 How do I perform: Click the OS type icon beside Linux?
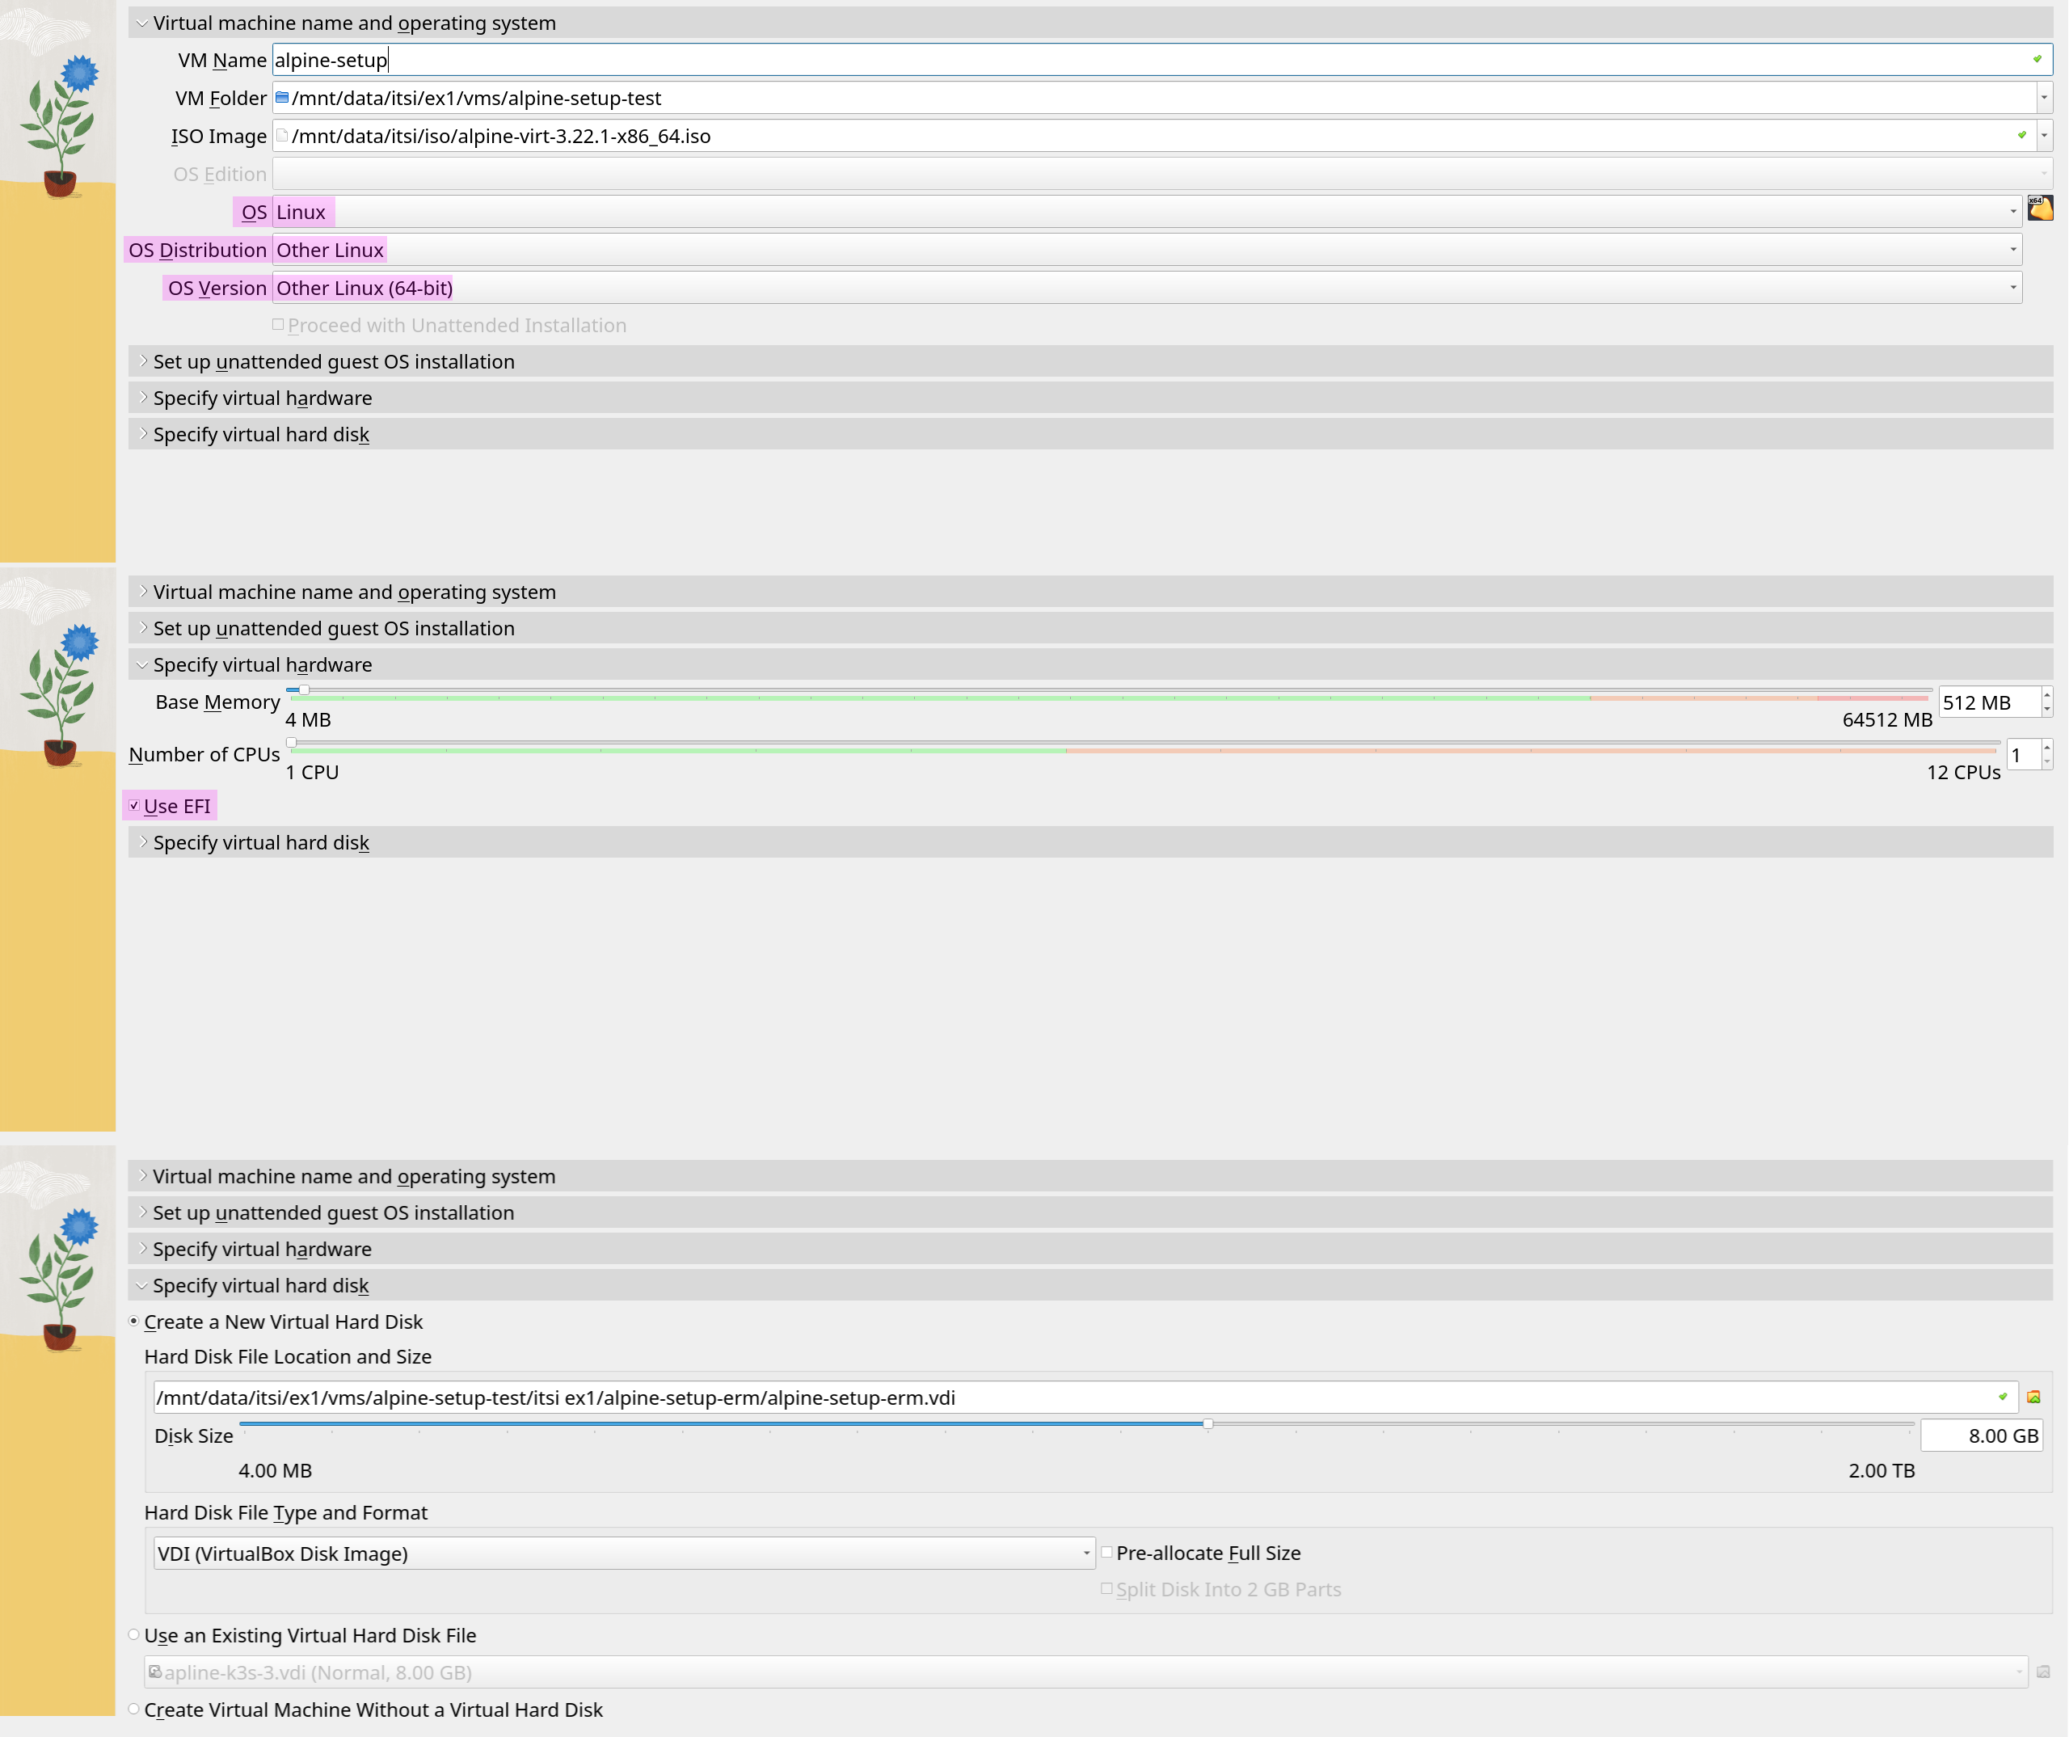pyautogui.click(x=2039, y=209)
